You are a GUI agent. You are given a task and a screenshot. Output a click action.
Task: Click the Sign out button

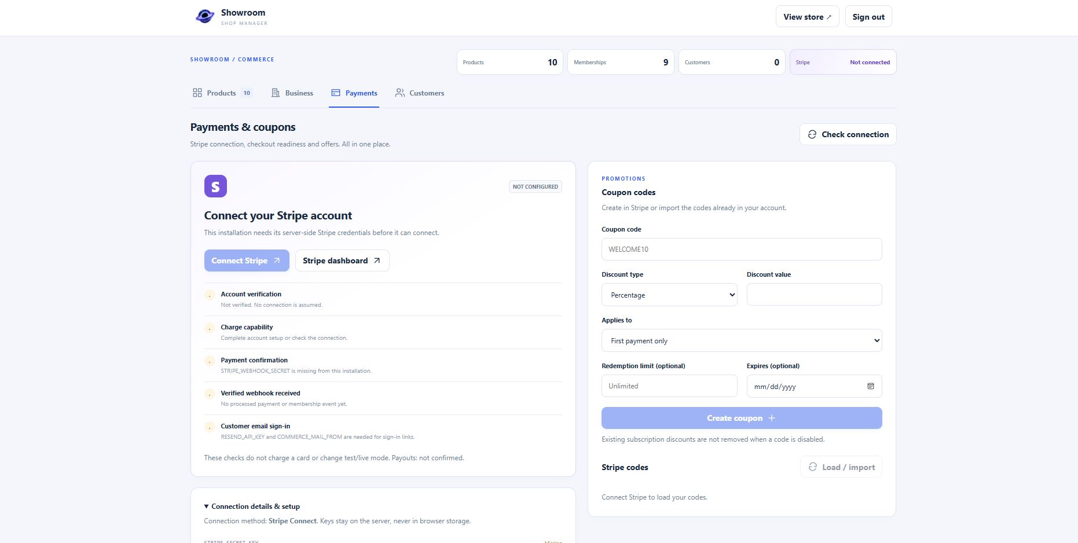[x=868, y=17]
